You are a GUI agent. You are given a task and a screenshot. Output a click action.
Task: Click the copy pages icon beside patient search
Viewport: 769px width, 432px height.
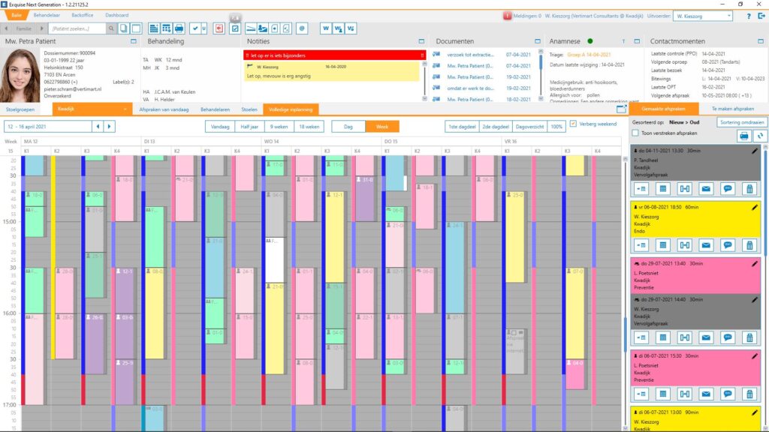coord(124,28)
